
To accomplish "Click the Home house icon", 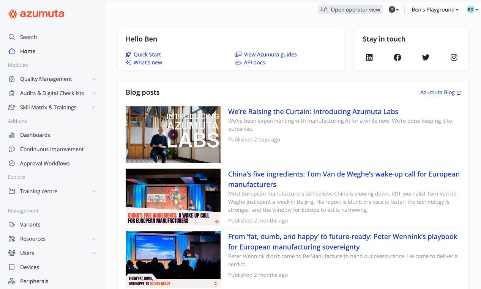I will click(x=12, y=51).
